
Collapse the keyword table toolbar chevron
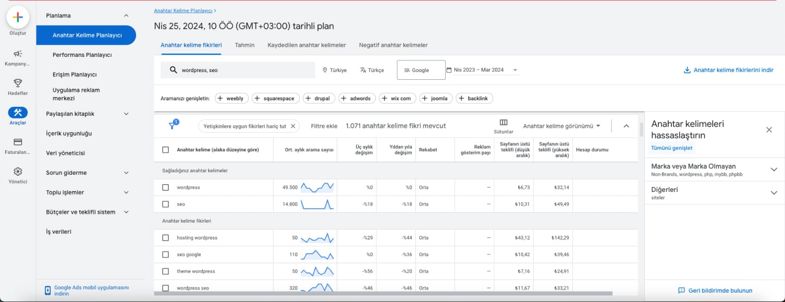[x=626, y=126]
